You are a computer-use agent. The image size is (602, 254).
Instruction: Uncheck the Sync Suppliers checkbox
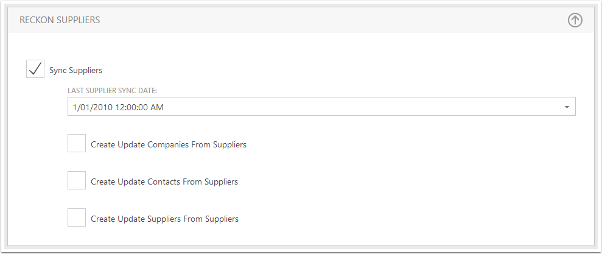(x=35, y=69)
